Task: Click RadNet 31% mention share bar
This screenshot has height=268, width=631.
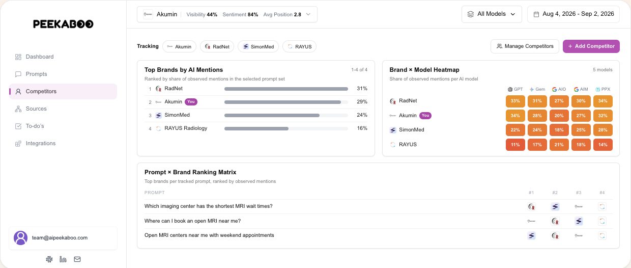Action: [286, 89]
